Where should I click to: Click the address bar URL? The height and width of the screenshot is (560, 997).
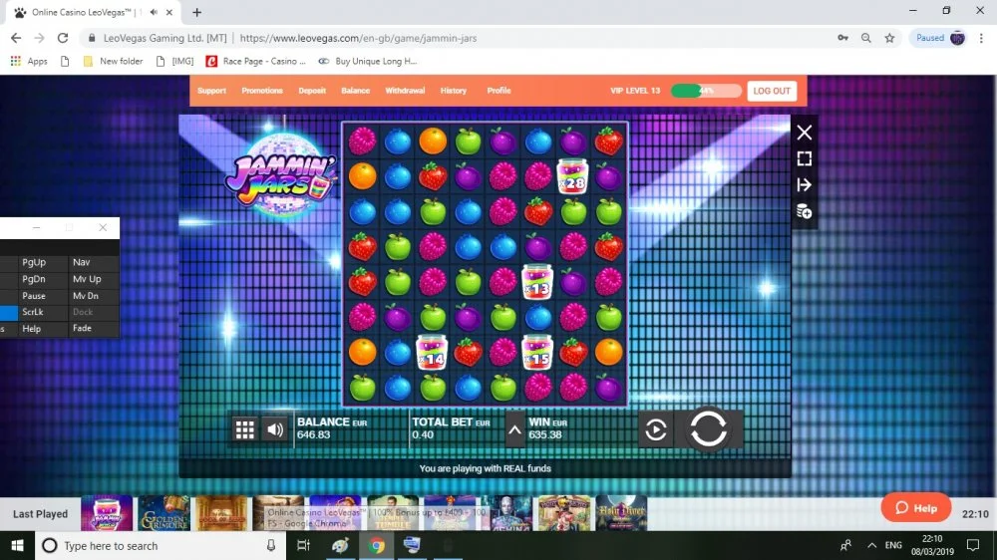click(358, 38)
